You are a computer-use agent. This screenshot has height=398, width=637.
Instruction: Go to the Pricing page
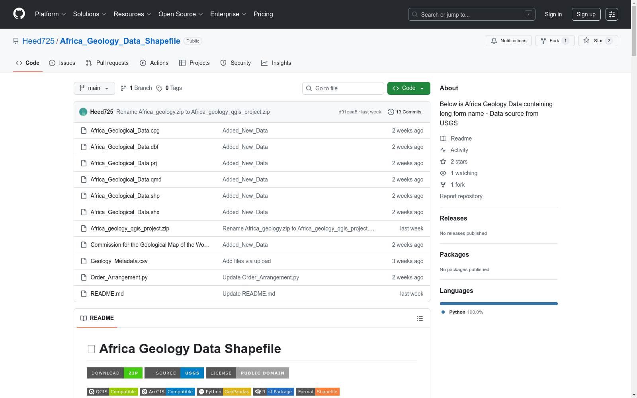click(x=263, y=14)
